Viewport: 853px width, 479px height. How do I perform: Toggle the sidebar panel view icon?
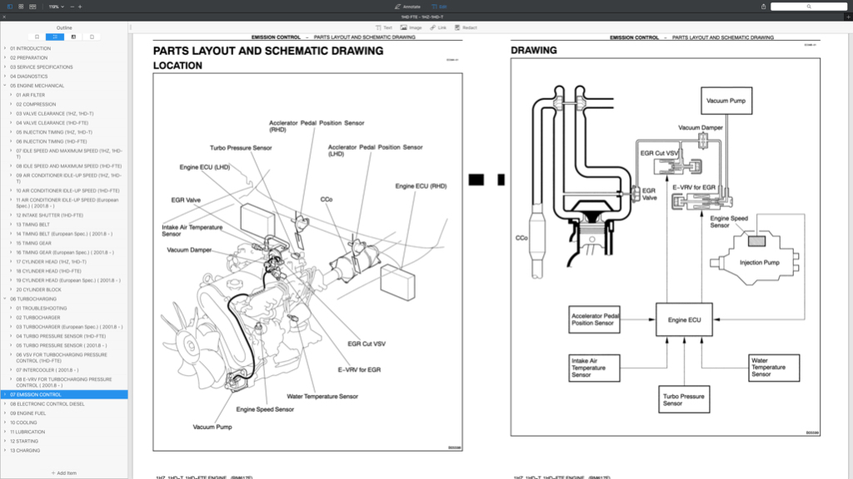pos(10,7)
